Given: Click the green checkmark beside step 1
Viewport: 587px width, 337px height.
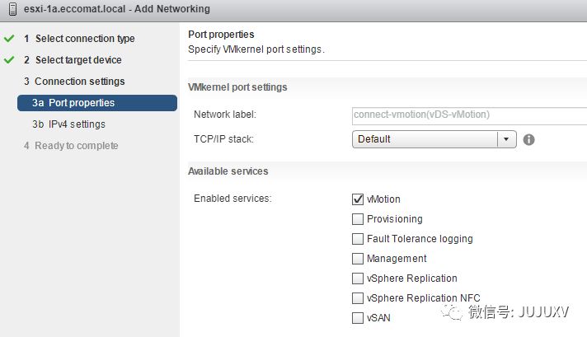Looking at the screenshot, I should coord(9,39).
